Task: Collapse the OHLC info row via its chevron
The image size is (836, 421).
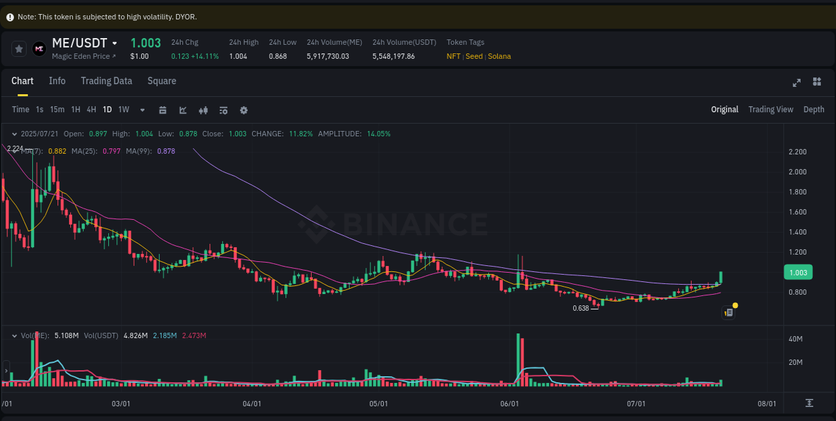Action: coord(15,134)
